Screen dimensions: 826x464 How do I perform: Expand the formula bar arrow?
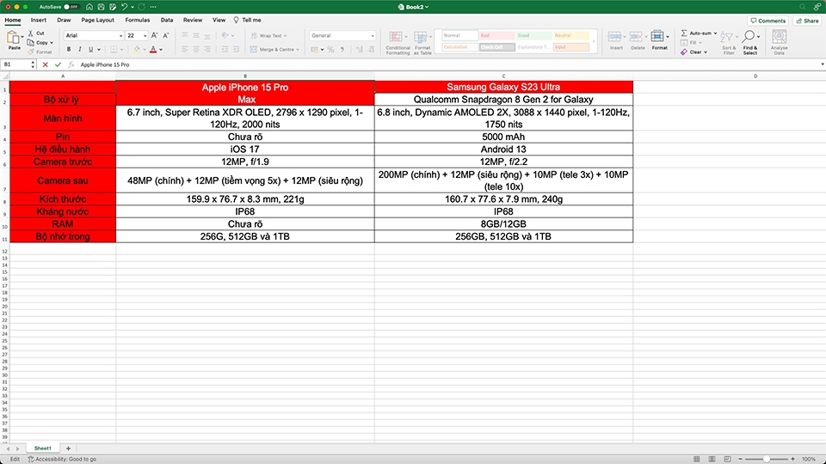(823, 64)
